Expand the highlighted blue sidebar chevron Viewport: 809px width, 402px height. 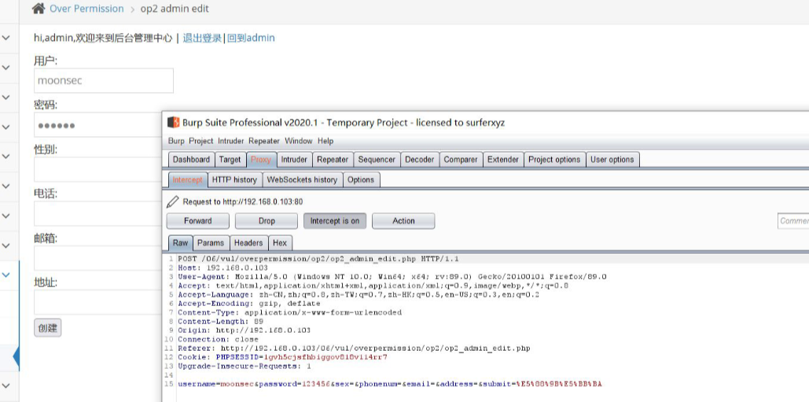[6, 275]
